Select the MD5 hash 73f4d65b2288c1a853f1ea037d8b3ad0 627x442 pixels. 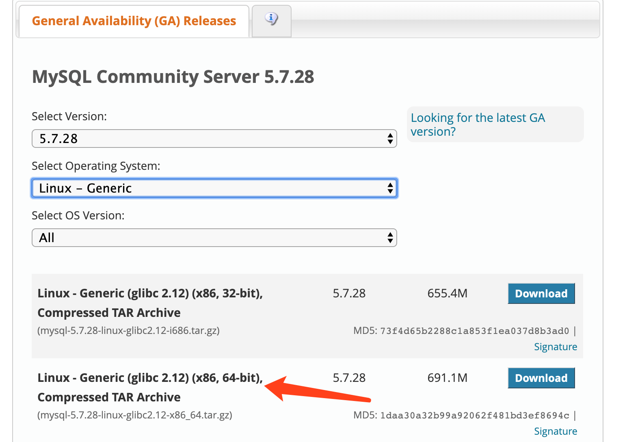(474, 331)
